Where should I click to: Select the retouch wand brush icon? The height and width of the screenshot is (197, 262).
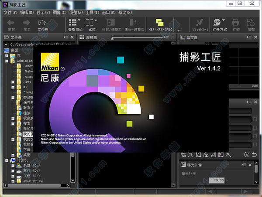228,155
